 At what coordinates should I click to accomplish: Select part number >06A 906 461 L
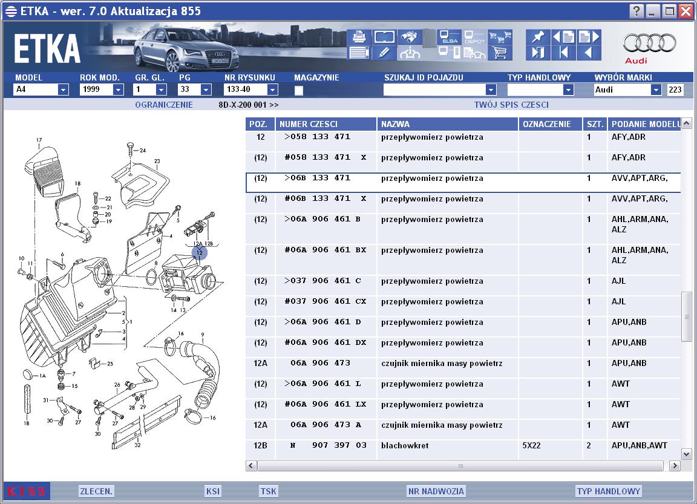(322, 384)
